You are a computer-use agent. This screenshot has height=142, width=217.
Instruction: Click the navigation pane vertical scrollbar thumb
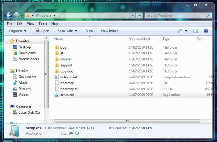pos(47,74)
